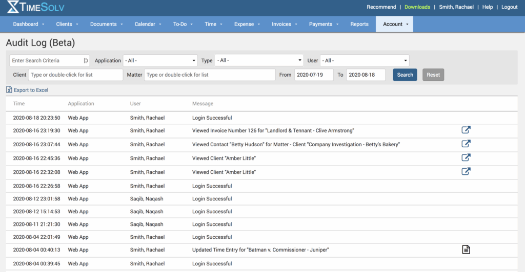This screenshot has height=272, width=525.
Task: Click the From date field
Action: (x=314, y=75)
